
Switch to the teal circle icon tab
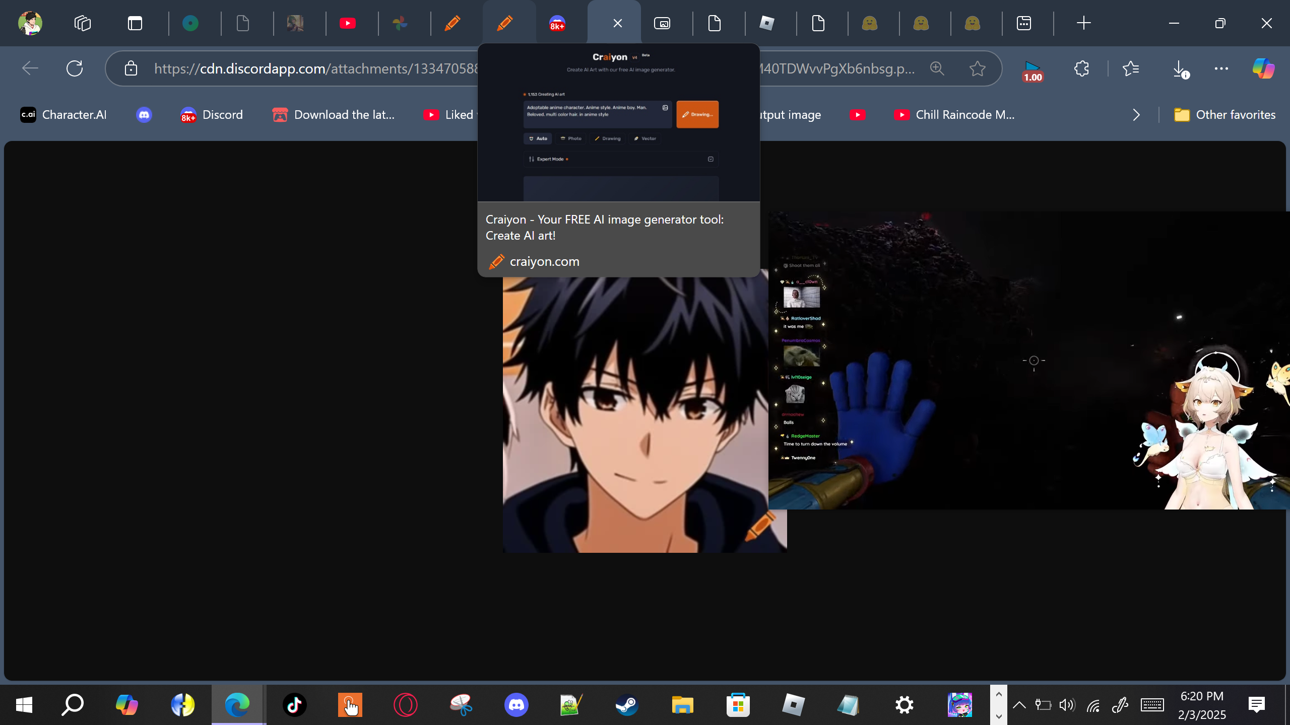[x=190, y=23]
